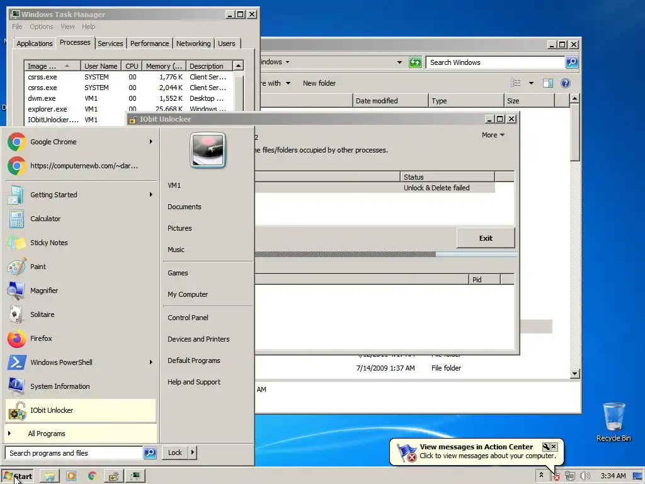645x484 pixels.
Task: Switch to Applications tab
Action: coord(35,43)
